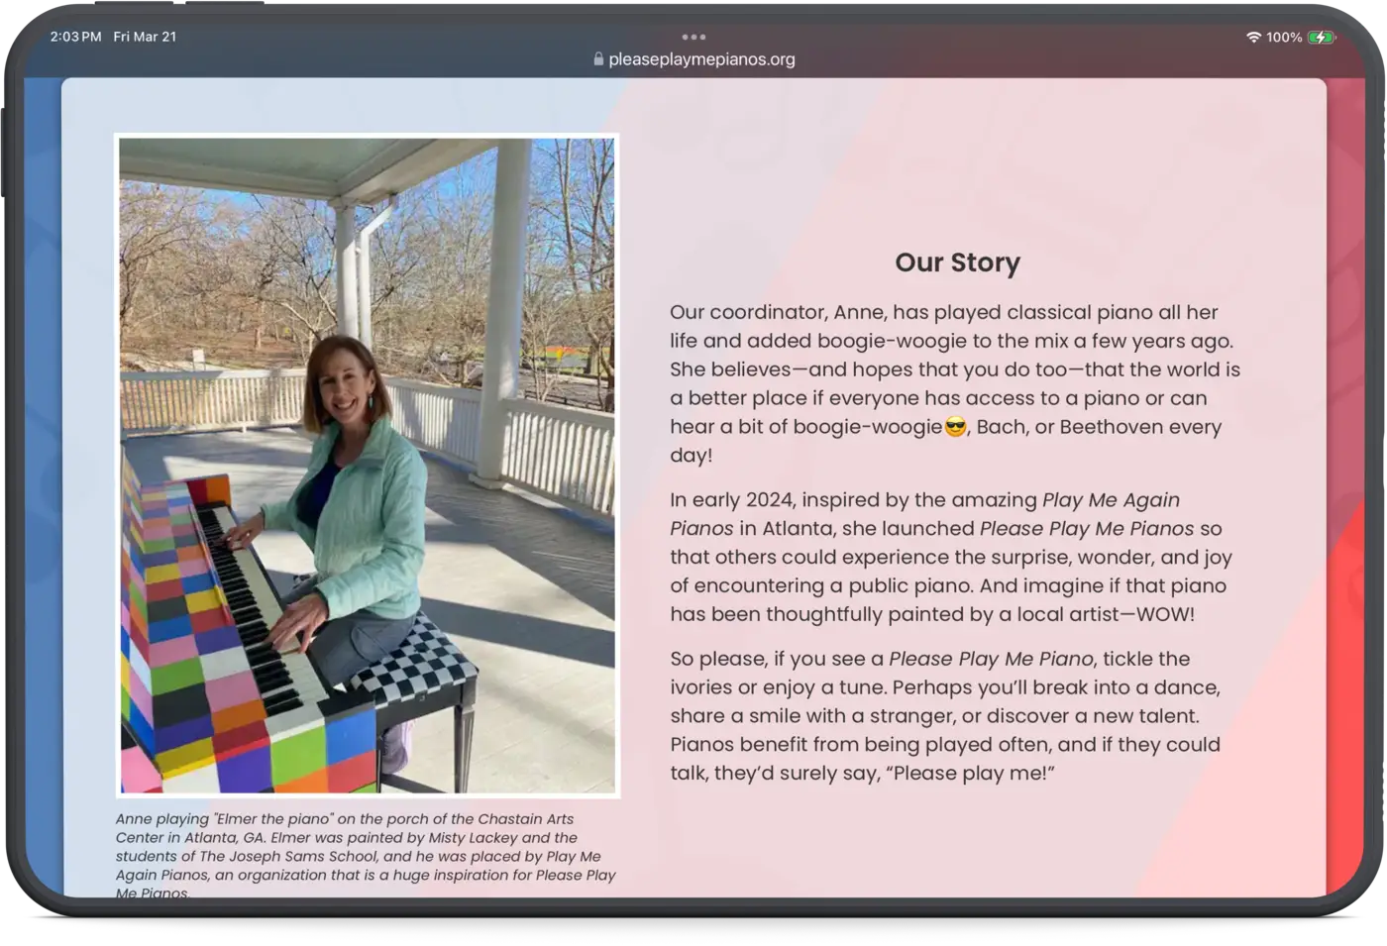Click the paragraph starting "In early 2024"
Viewport: 1387px width, 946px height.
(949, 557)
